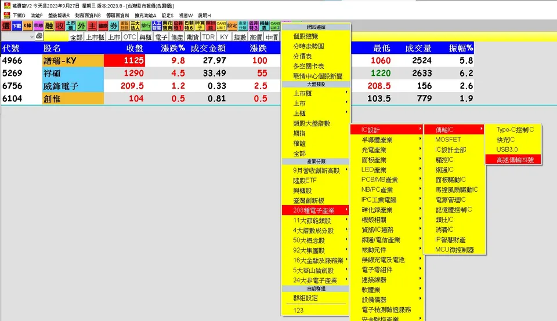
Task: Open the 財務面資料B menu
Action: coord(88,16)
